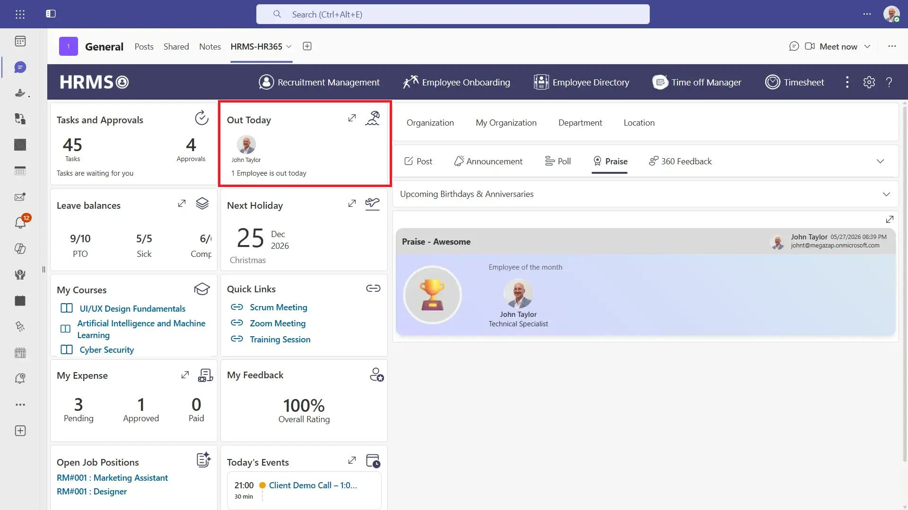The image size is (908, 510).
Task: Click the Quick Links chain icon
Action: (373, 288)
